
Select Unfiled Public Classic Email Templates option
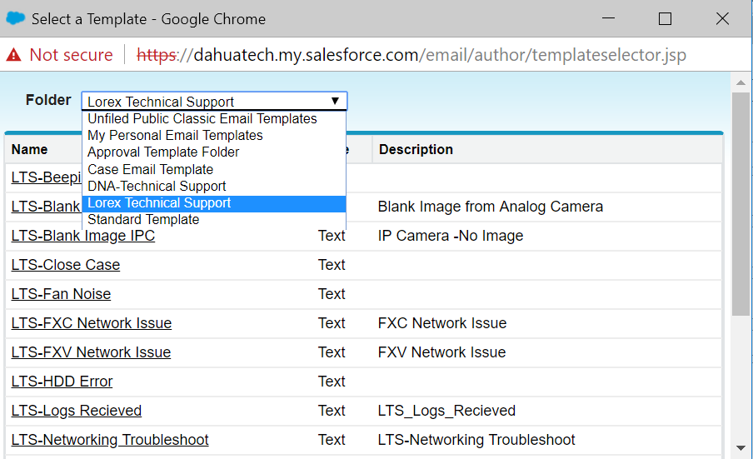(202, 119)
